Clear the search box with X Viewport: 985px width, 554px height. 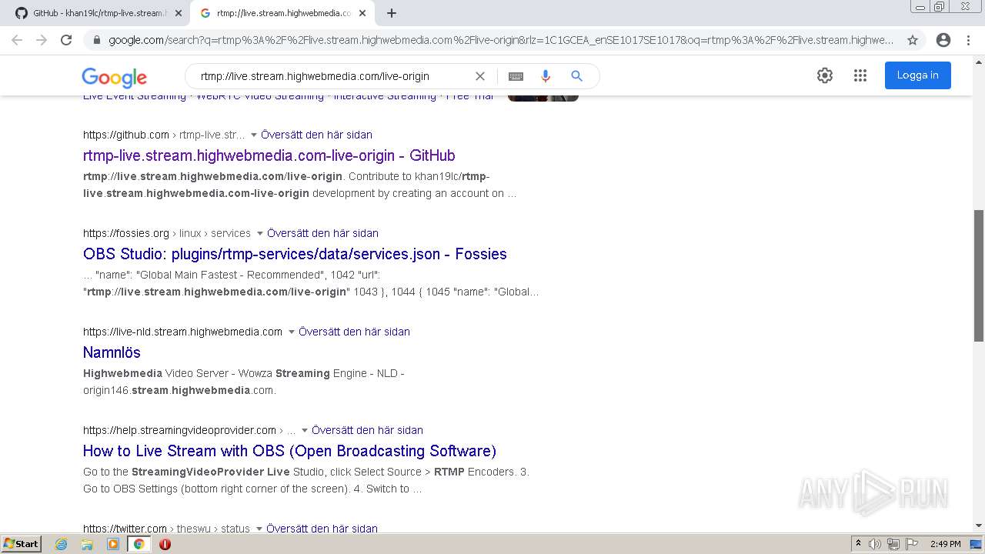pos(480,76)
